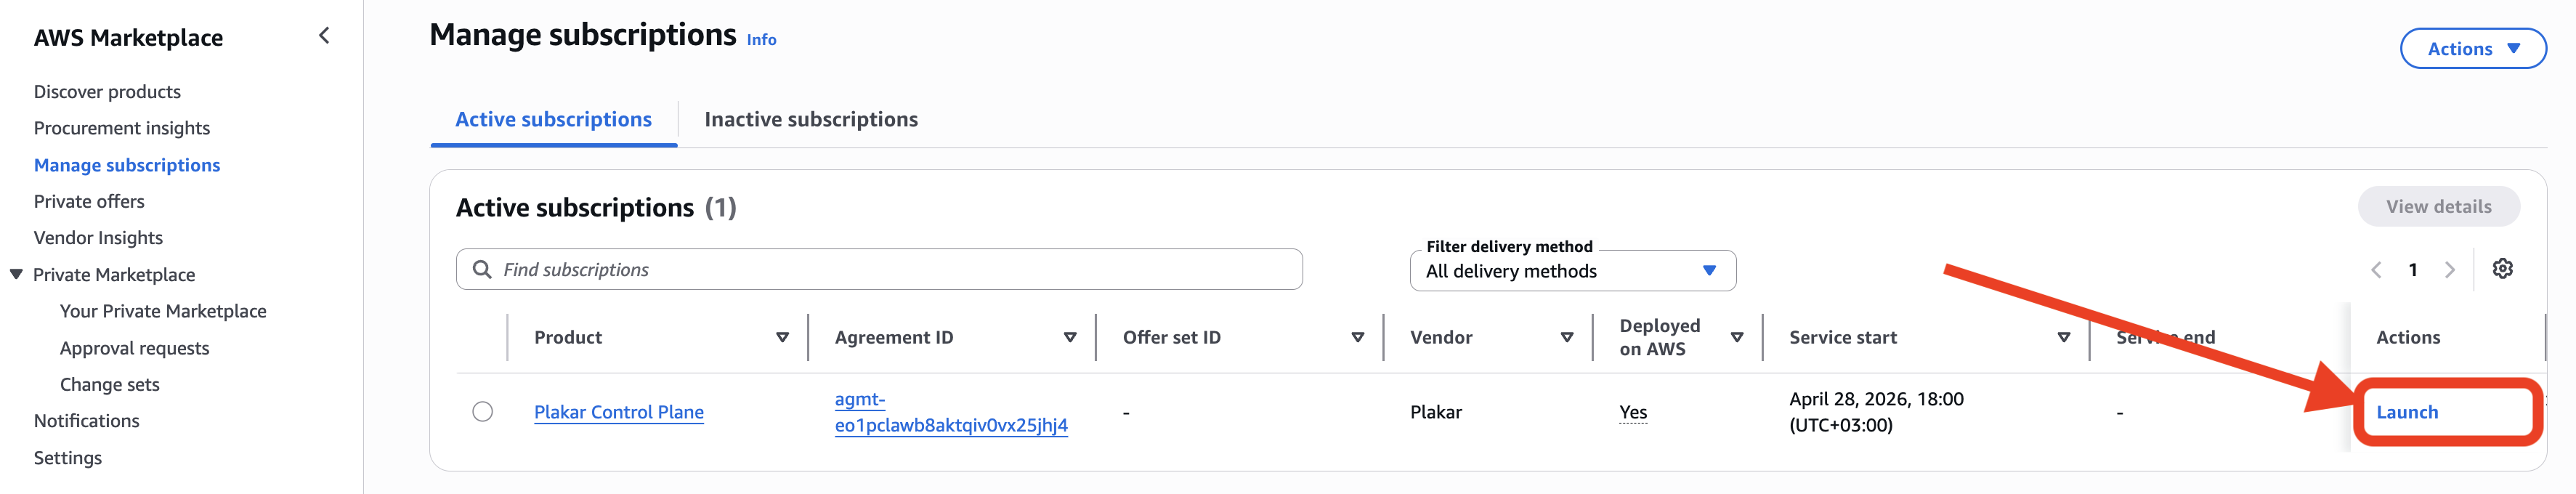Sort by Vendor column arrow
2576x494 pixels.
click(1566, 338)
